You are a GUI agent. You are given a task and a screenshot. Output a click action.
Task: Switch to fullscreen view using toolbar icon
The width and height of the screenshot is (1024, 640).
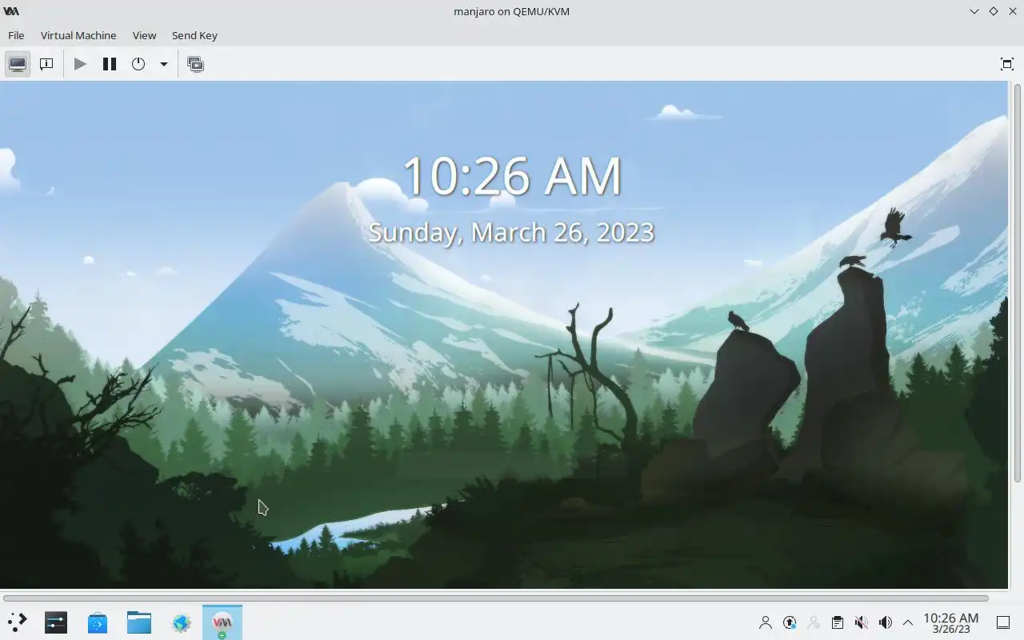(1007, 64)
